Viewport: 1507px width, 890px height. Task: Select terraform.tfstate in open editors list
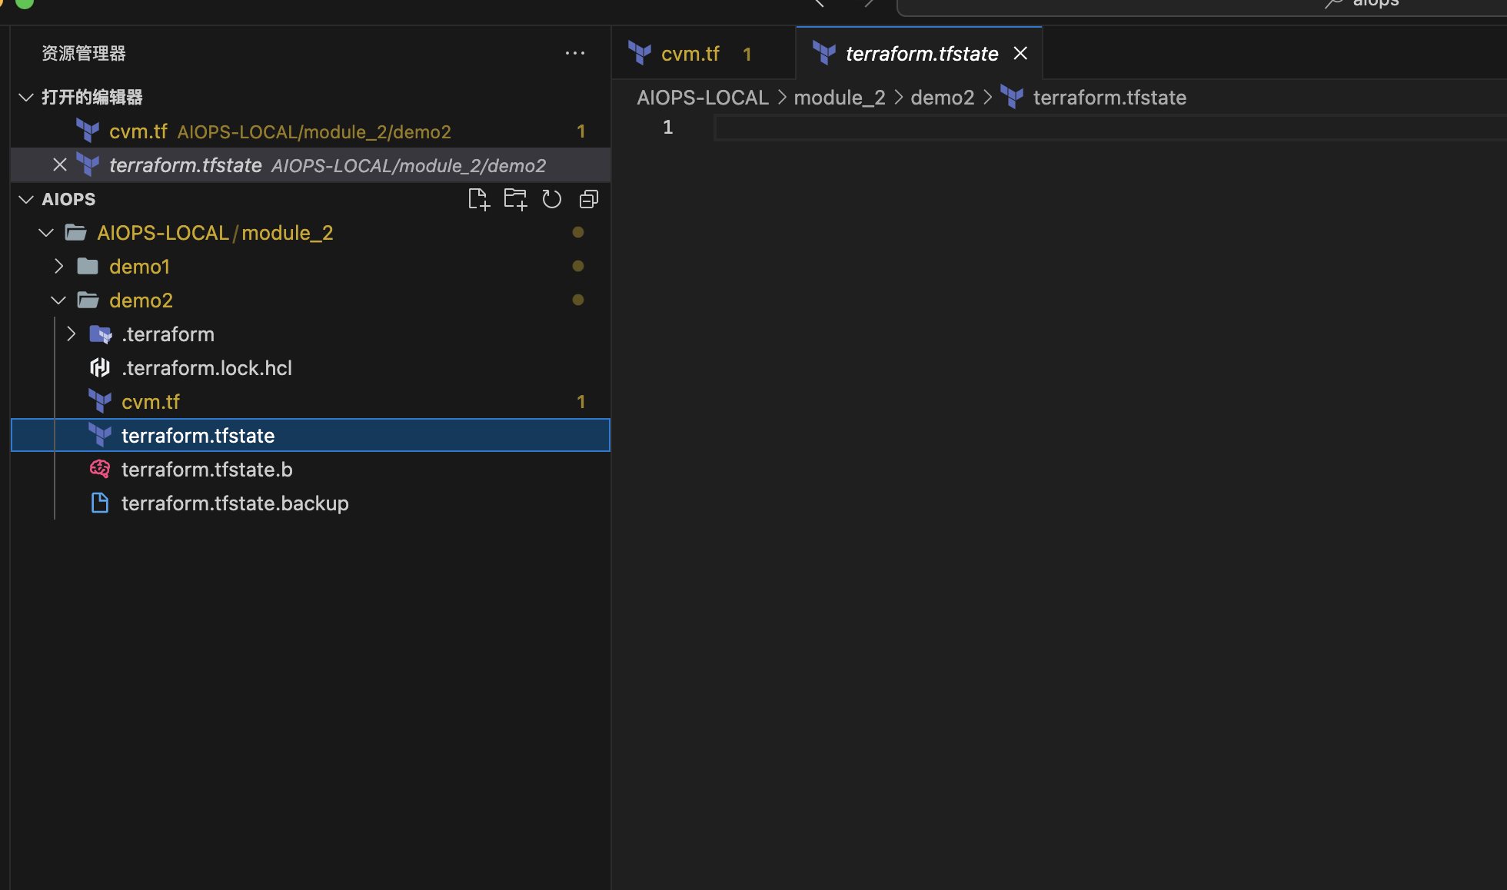(311, 164)
